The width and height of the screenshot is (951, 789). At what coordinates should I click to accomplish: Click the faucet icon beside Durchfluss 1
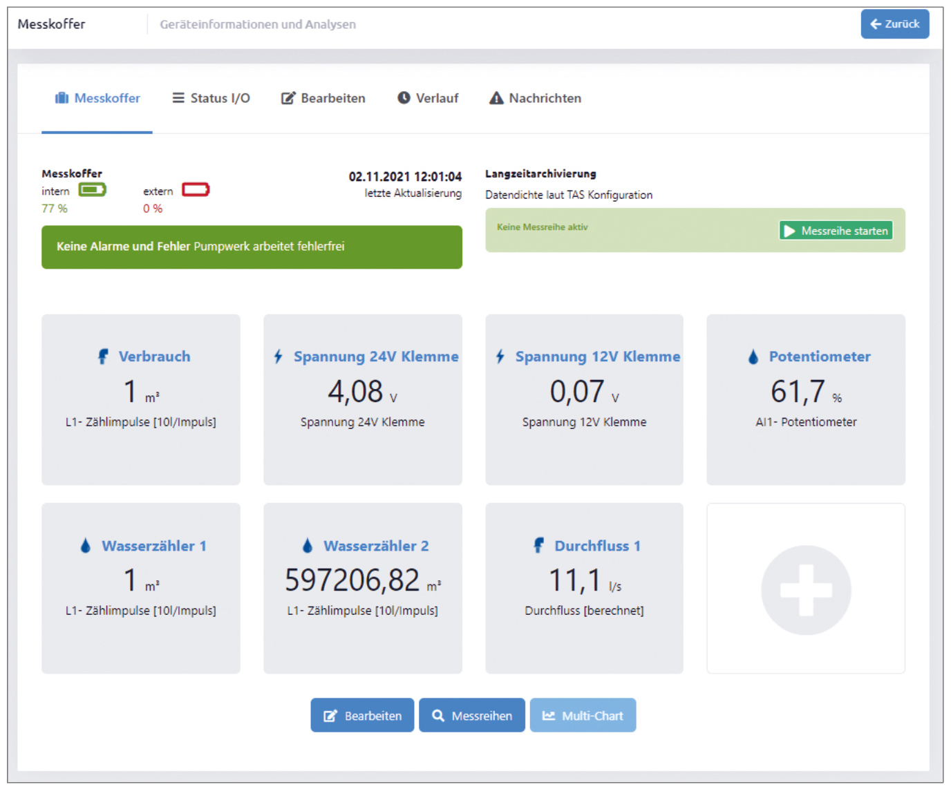click(x=538, y=546)
